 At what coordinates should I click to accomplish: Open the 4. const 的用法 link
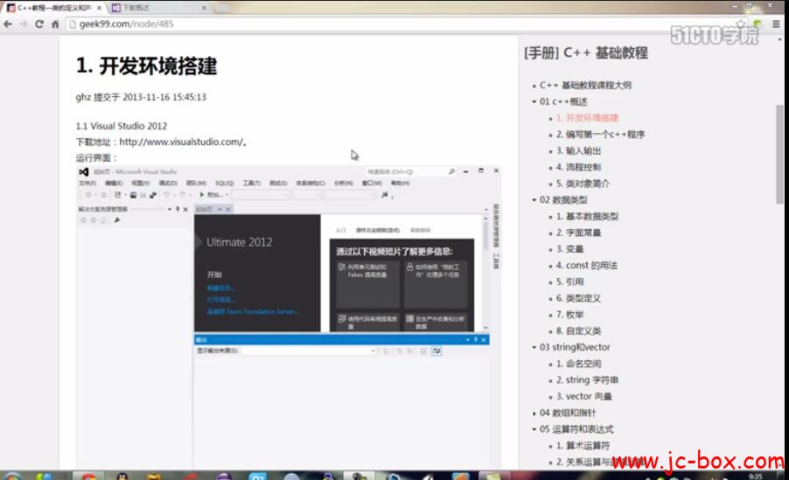point(587,265)
